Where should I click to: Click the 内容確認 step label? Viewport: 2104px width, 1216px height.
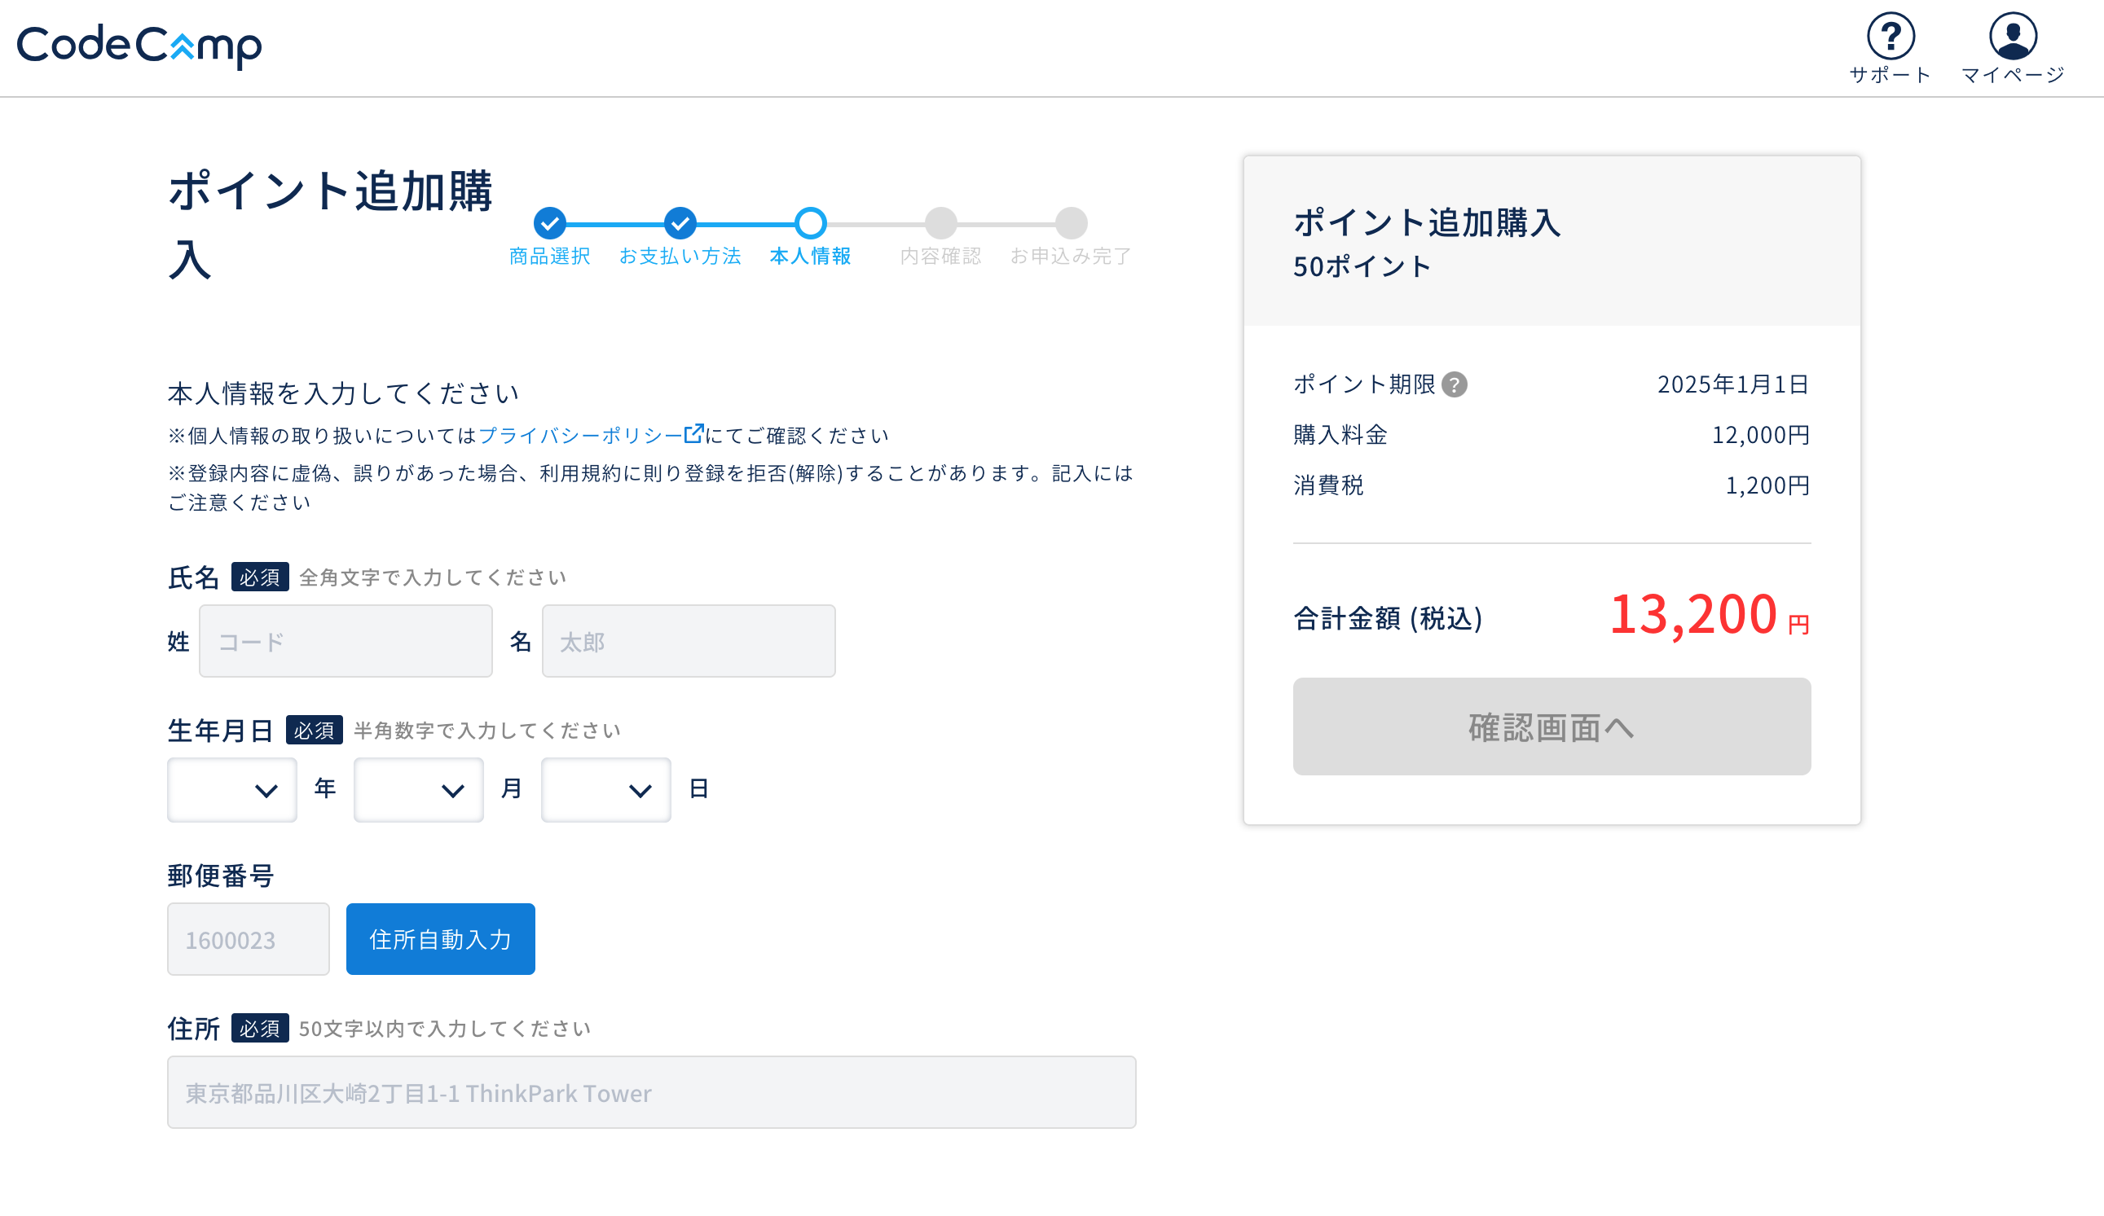pyautogui.click(x=940, y=257)
